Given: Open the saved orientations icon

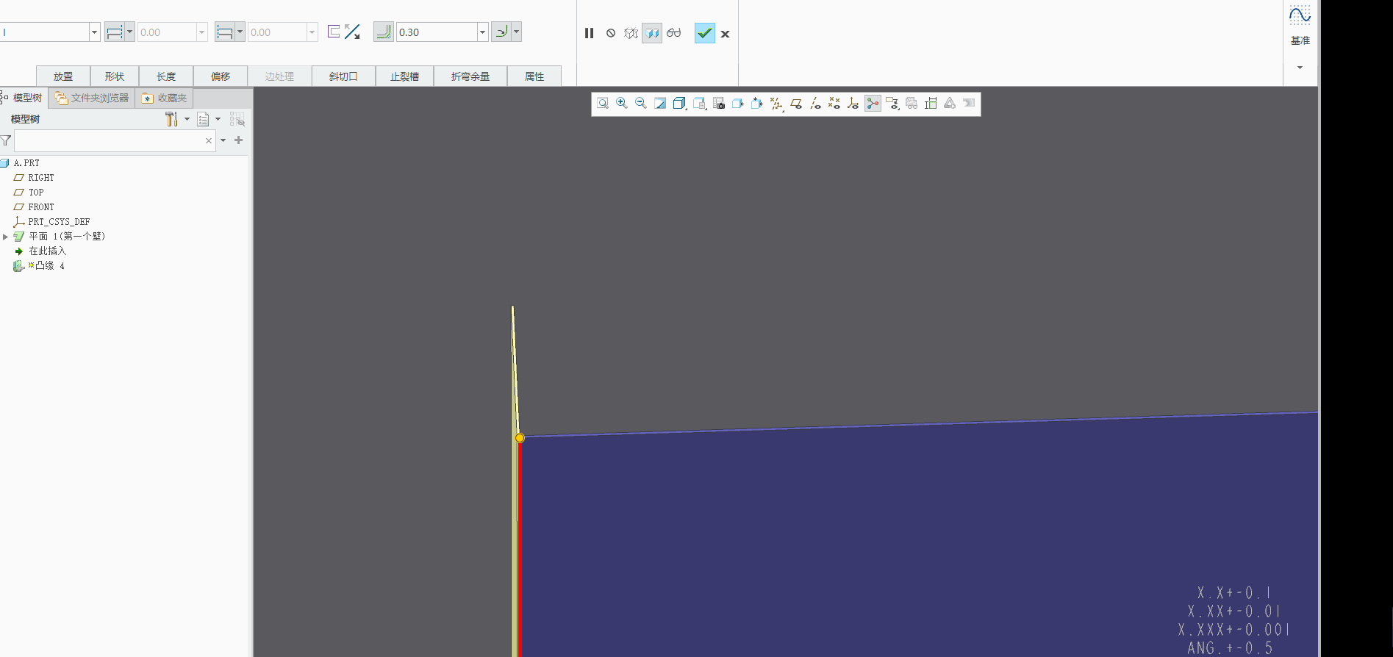Looking at the screenshot, I should point(699,104).
